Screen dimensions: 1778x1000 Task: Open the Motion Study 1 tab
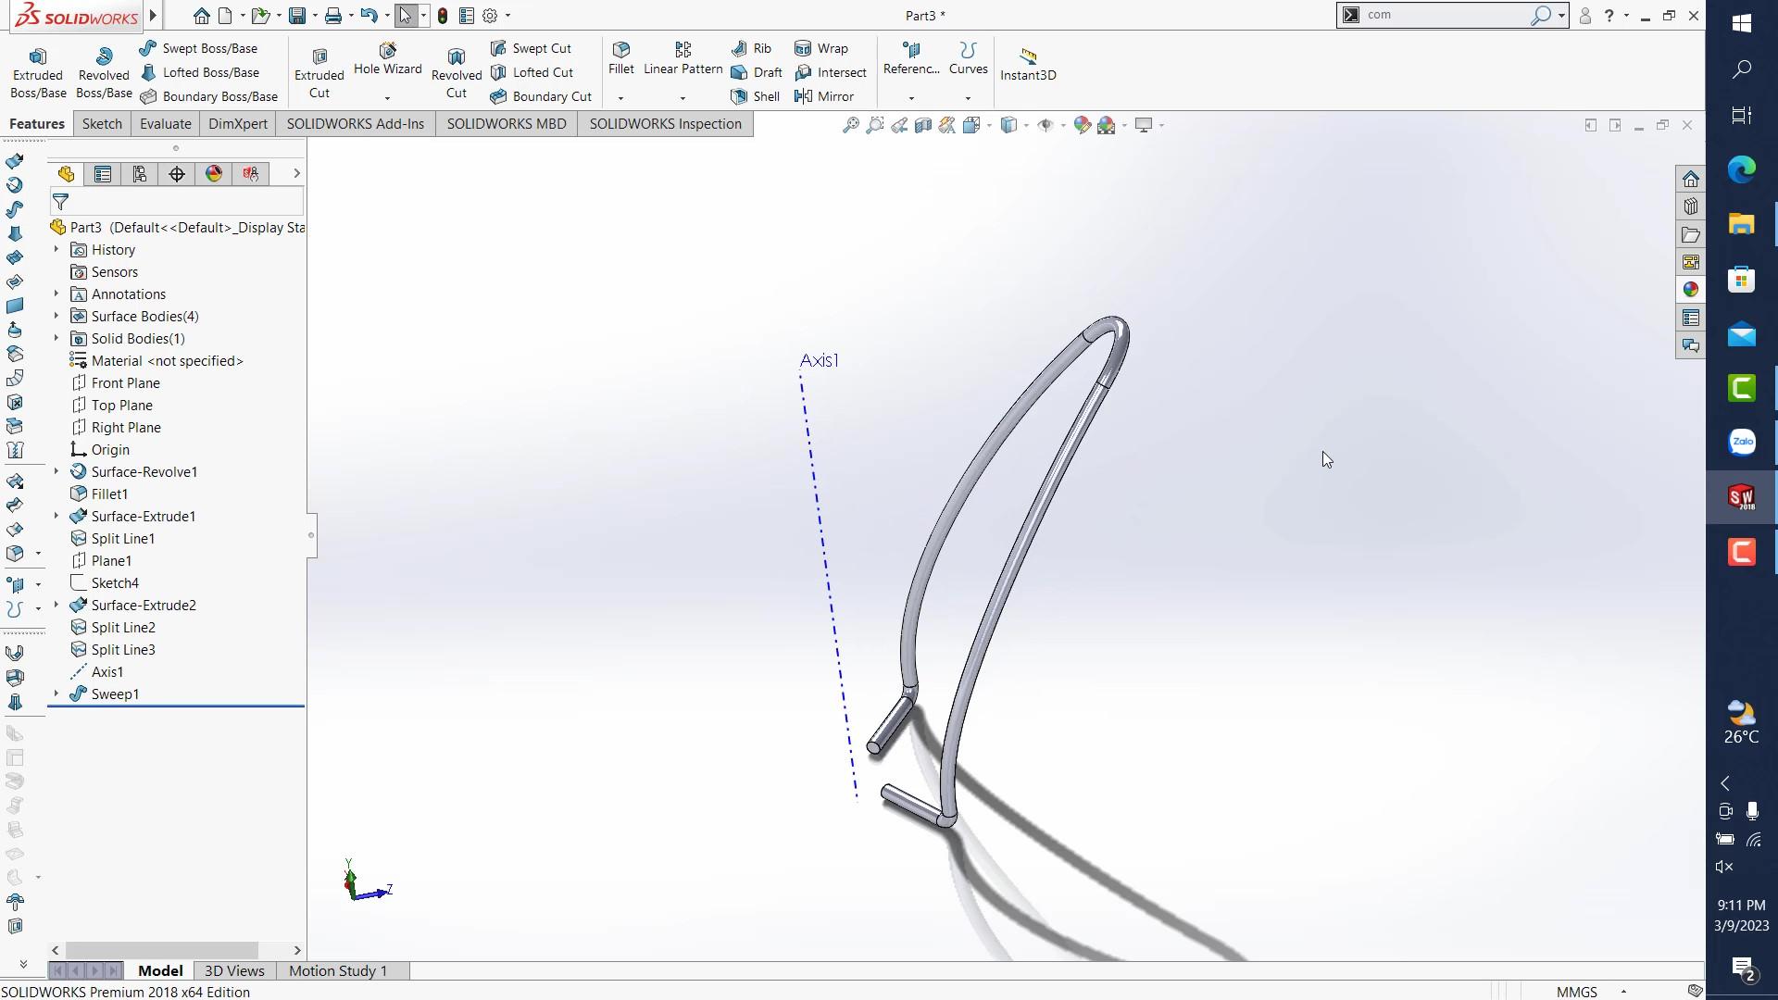[x=338, y=970]
